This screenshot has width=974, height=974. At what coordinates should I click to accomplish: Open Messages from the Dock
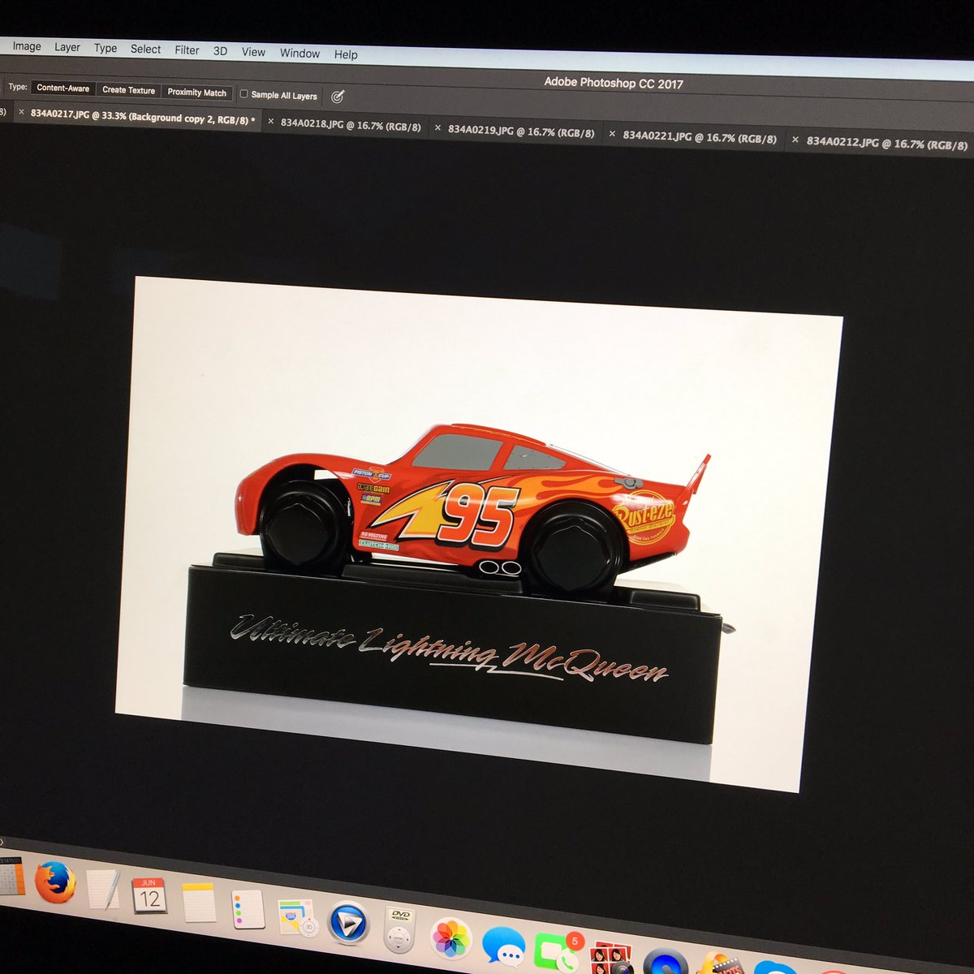(503, 946)
